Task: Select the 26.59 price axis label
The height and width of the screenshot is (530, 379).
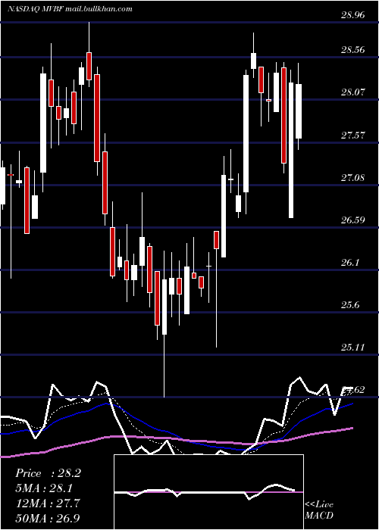Action: pos(353,220)
